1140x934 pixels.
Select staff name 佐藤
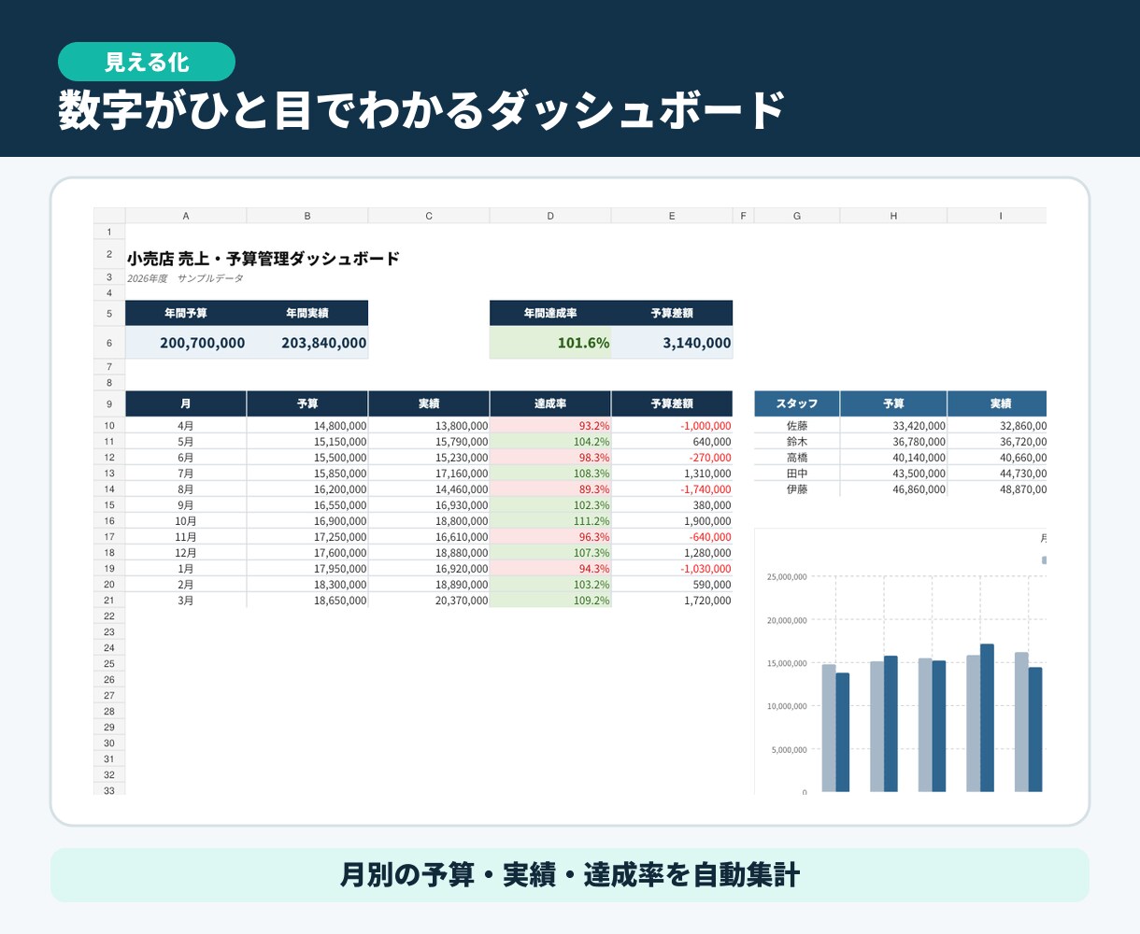(797, 426)
